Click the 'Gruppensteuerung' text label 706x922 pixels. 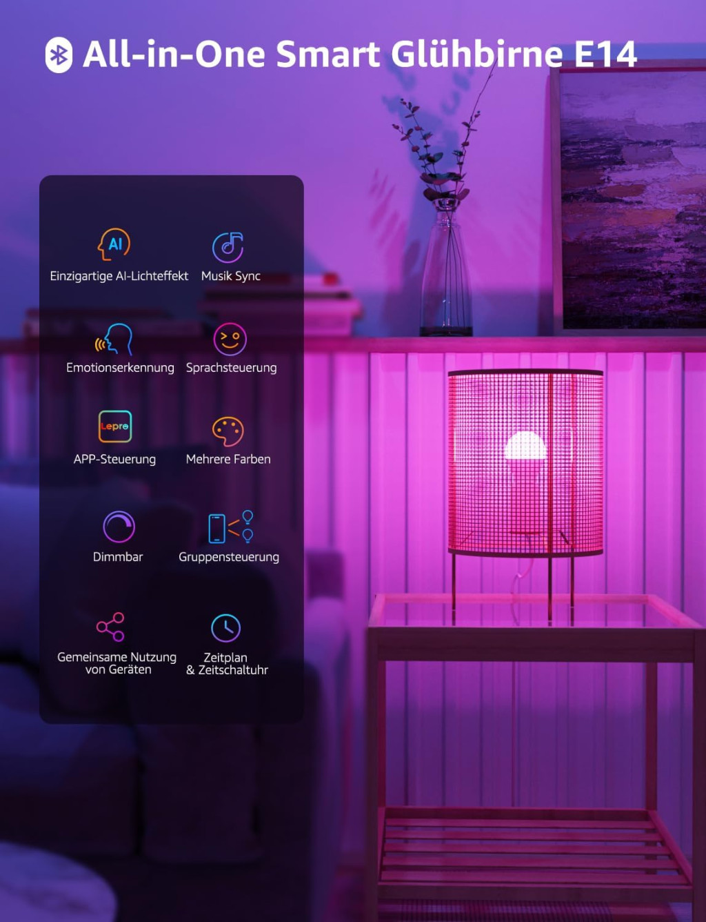[x=229, y=557]
